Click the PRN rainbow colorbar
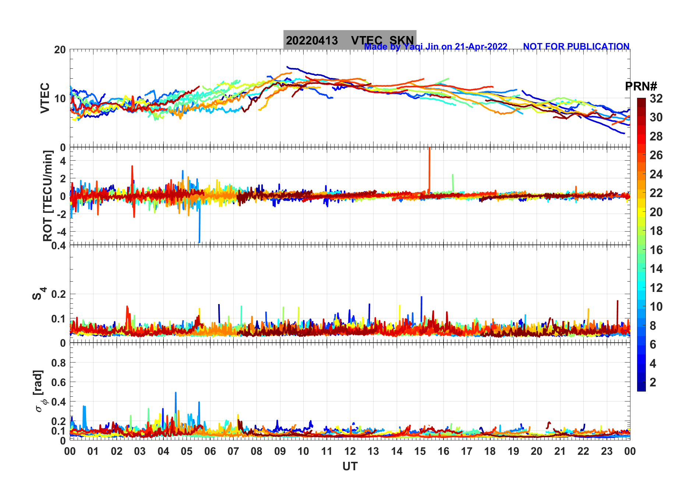Screen dimensions: 700x489 pos(641,244)
